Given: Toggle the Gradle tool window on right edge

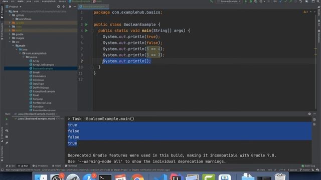Looking at the screenshot, I should tap(319, 11).
